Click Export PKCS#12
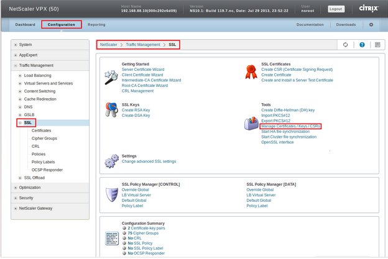This screenshot has width=388, height=259. 276,121
